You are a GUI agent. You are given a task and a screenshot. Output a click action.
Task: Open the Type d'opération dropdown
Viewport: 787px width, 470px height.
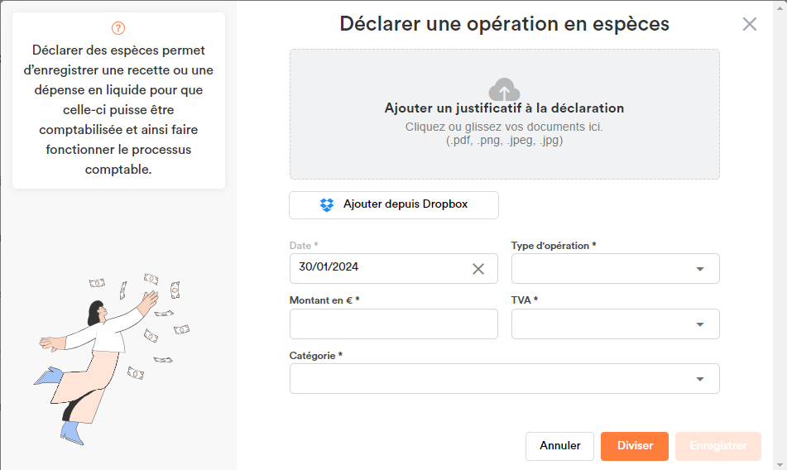click(616, 269)
